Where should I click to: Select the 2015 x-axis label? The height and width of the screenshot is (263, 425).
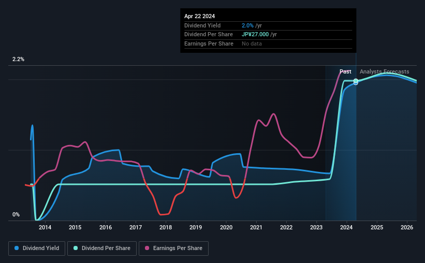[75, 227]
